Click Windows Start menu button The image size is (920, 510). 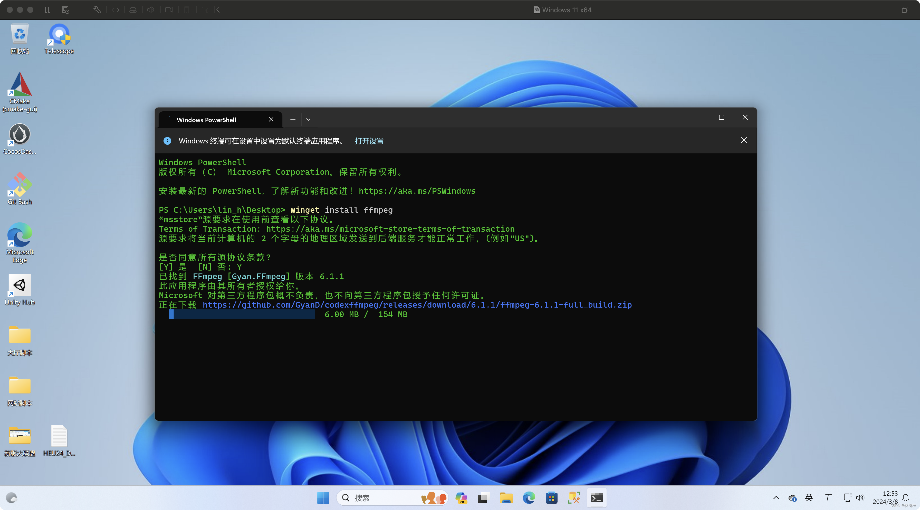point(324,497)
